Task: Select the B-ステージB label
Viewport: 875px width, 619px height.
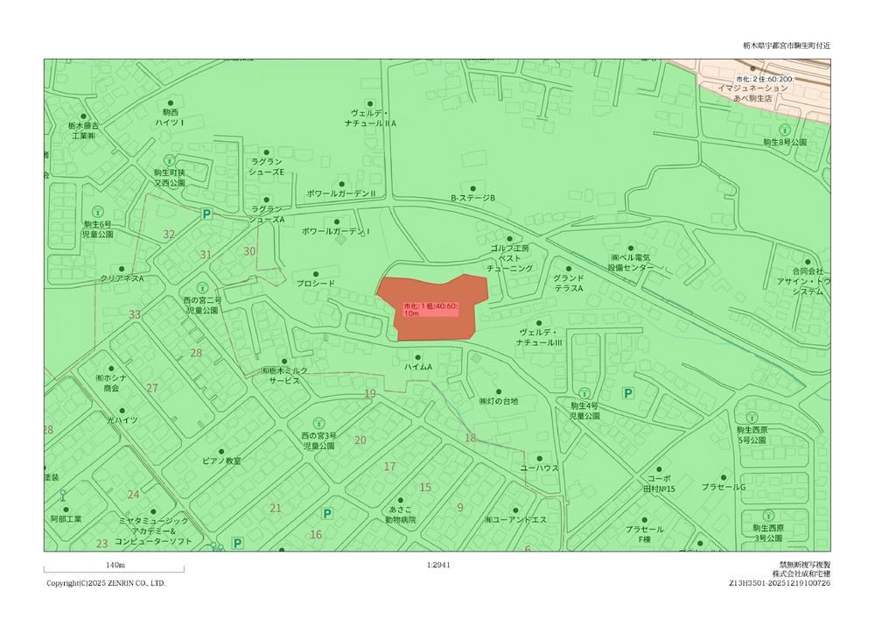Action: 473,198
